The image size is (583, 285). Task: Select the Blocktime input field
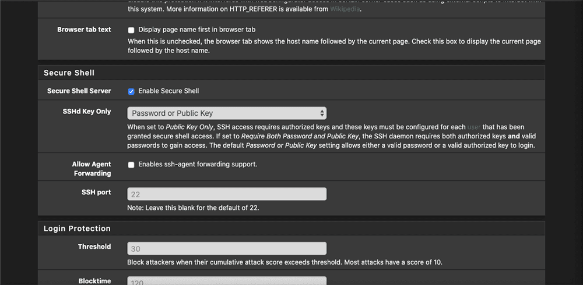[227, 281]
